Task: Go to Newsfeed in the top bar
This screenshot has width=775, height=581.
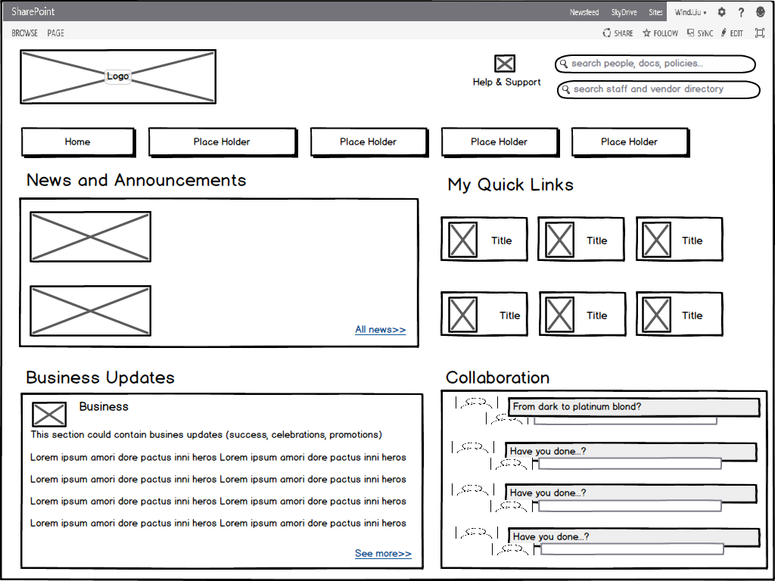Action: pyautogui.click(x=584, y=12)
